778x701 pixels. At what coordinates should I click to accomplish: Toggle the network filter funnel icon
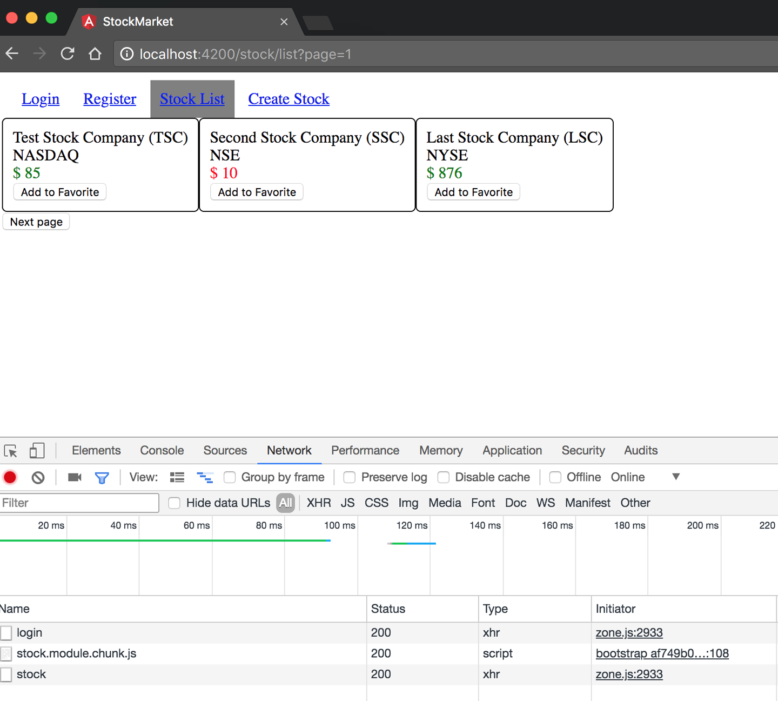coord(102,477)
